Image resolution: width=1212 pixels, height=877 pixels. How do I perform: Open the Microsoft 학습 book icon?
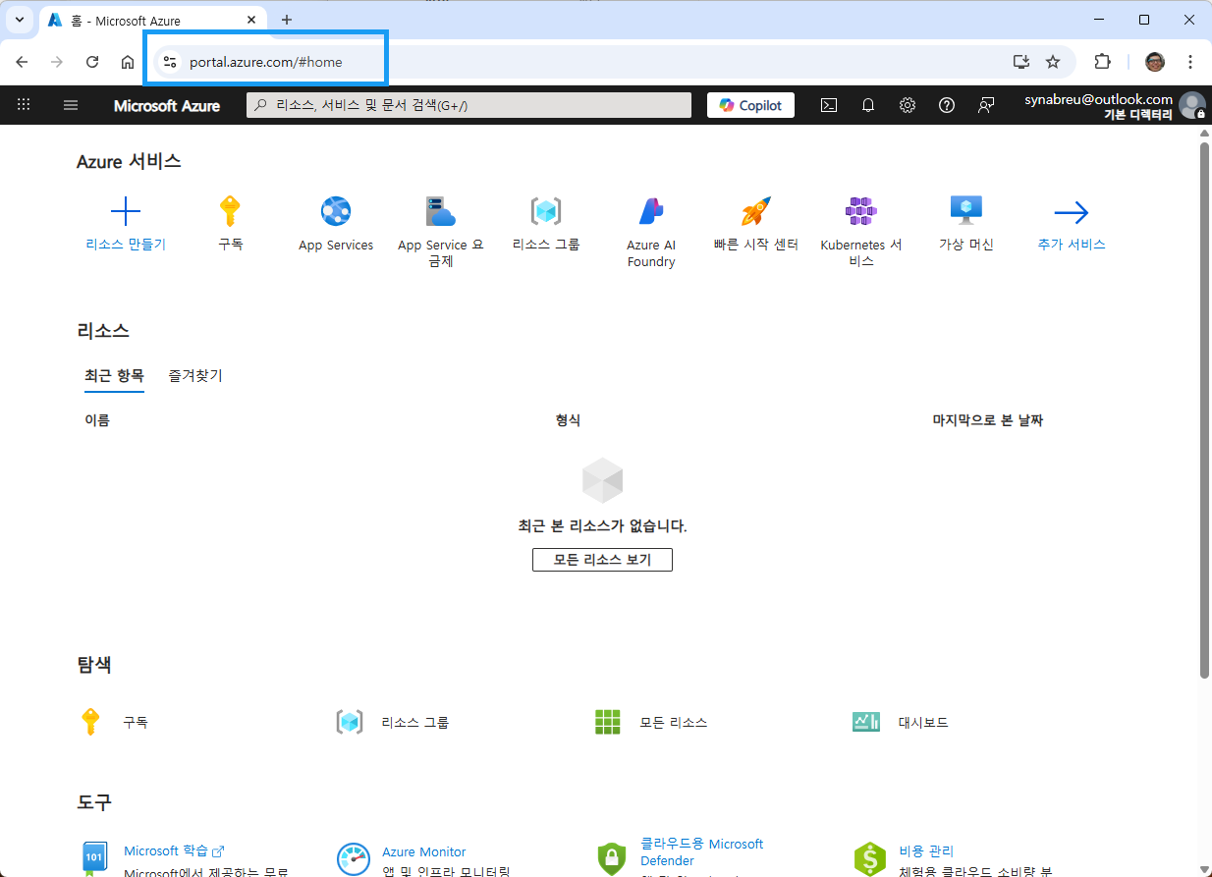[x=93, y=859]
